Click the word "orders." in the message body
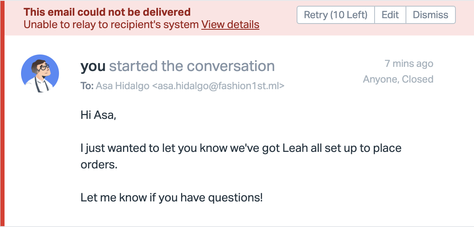This screenshot has height=227, width=474. point(99,164)
